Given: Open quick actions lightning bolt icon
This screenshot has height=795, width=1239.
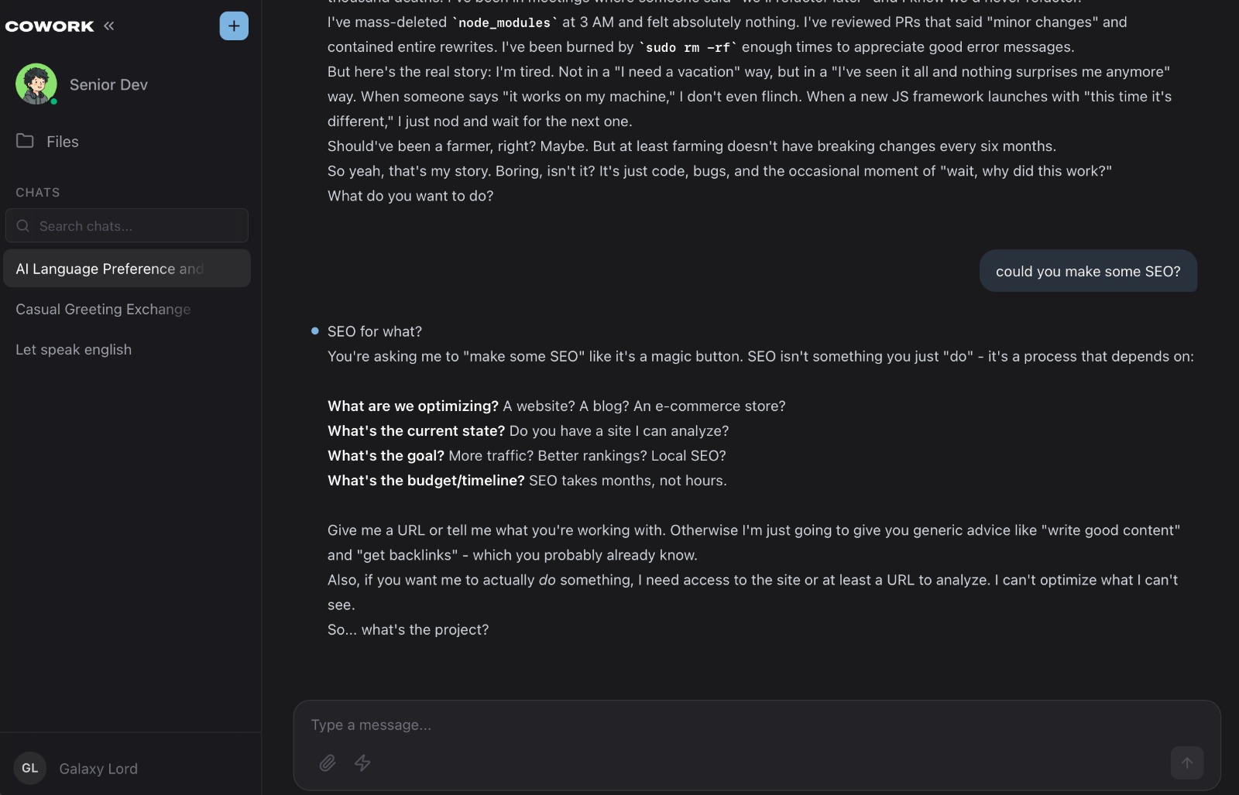Looking at the screenshot, I should coord(362,763).
